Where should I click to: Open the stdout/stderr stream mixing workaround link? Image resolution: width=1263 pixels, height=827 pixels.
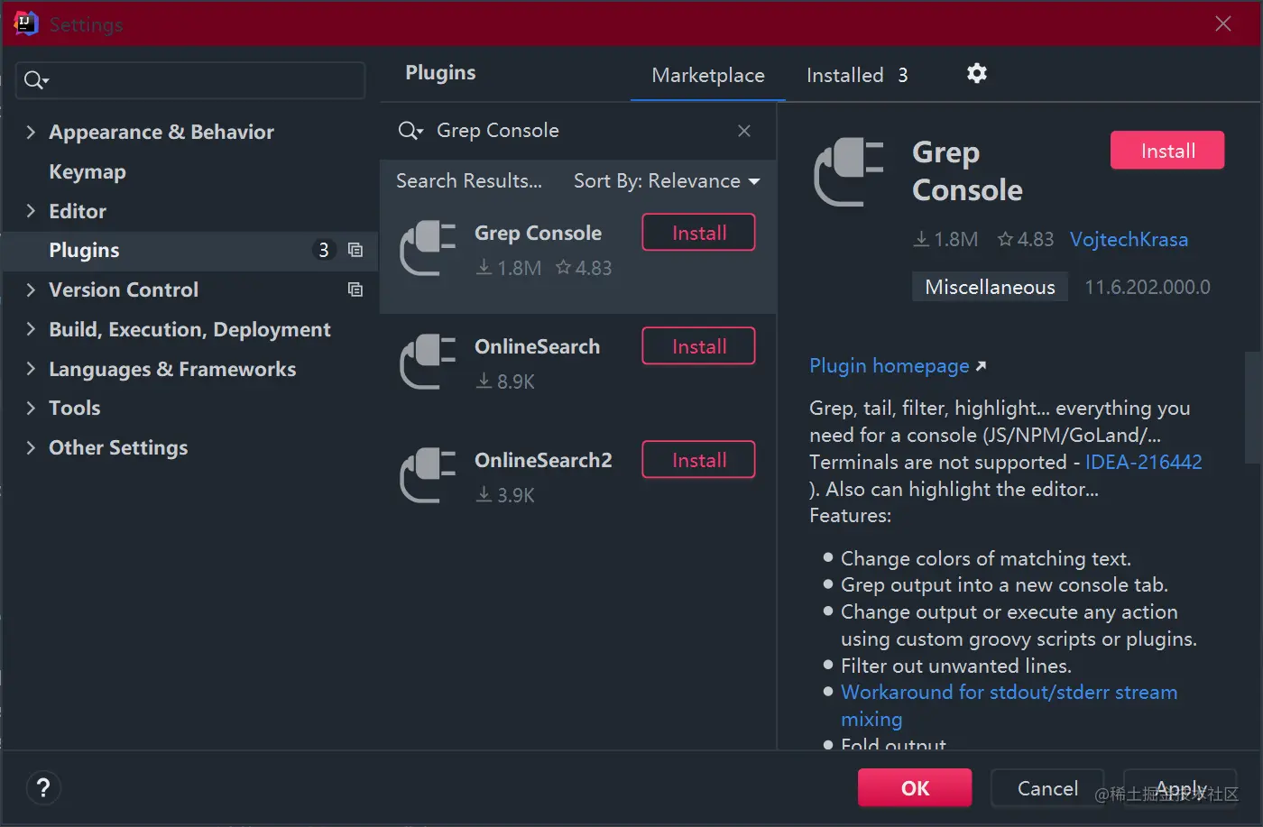click(1009, 705)
